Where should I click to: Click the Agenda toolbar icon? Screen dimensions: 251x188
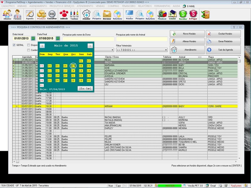coord(30,14)
